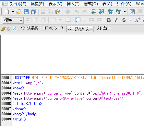This screenshot has width=144, height=126.
Task: Expand the browser preview dropdown arrow
Action: pyautogui.click(x=125, y=12)
